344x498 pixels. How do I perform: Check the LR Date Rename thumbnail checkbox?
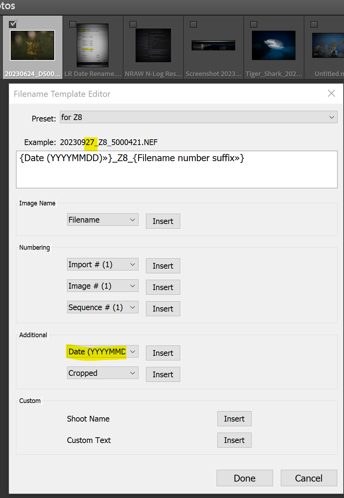pos(73,24)
